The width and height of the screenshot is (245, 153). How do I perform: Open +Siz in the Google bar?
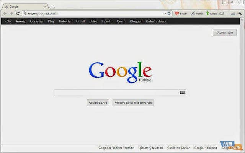point(8,21)
